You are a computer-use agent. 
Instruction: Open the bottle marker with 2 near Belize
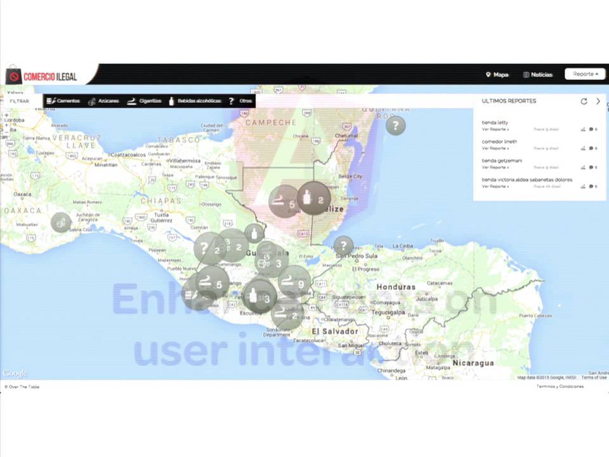click(x=314, y=199)
